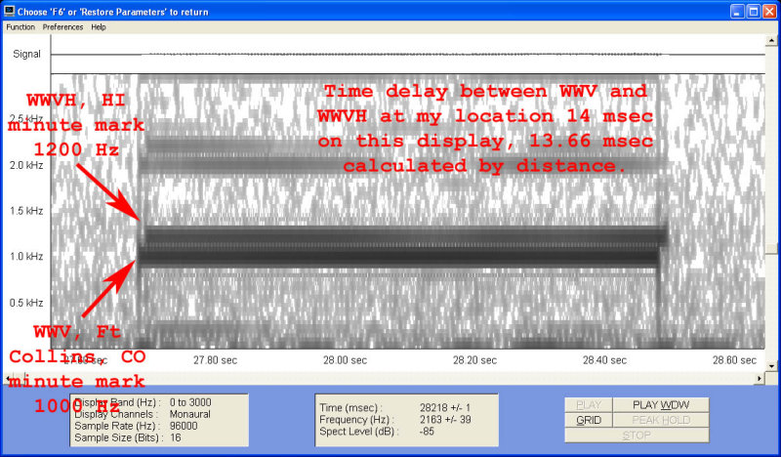Image resolution: width=781 pixels, height=457 pixels.
Task: Click the 28.40 sec time label
Action: click(604, 359)
